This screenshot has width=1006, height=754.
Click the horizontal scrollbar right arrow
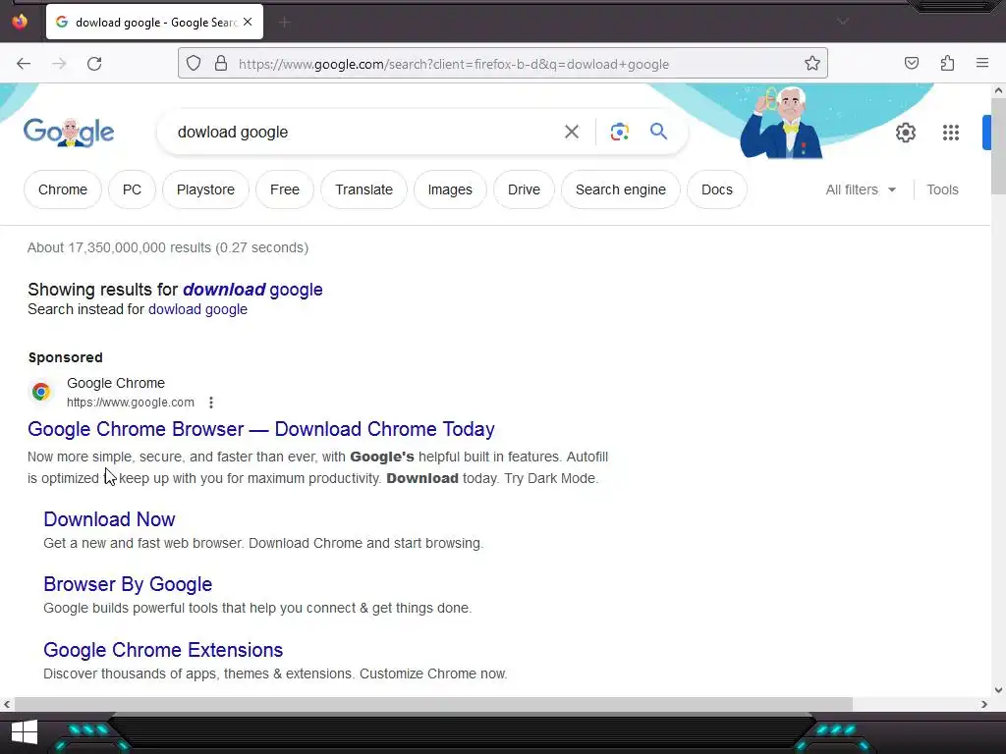(984, 704)
